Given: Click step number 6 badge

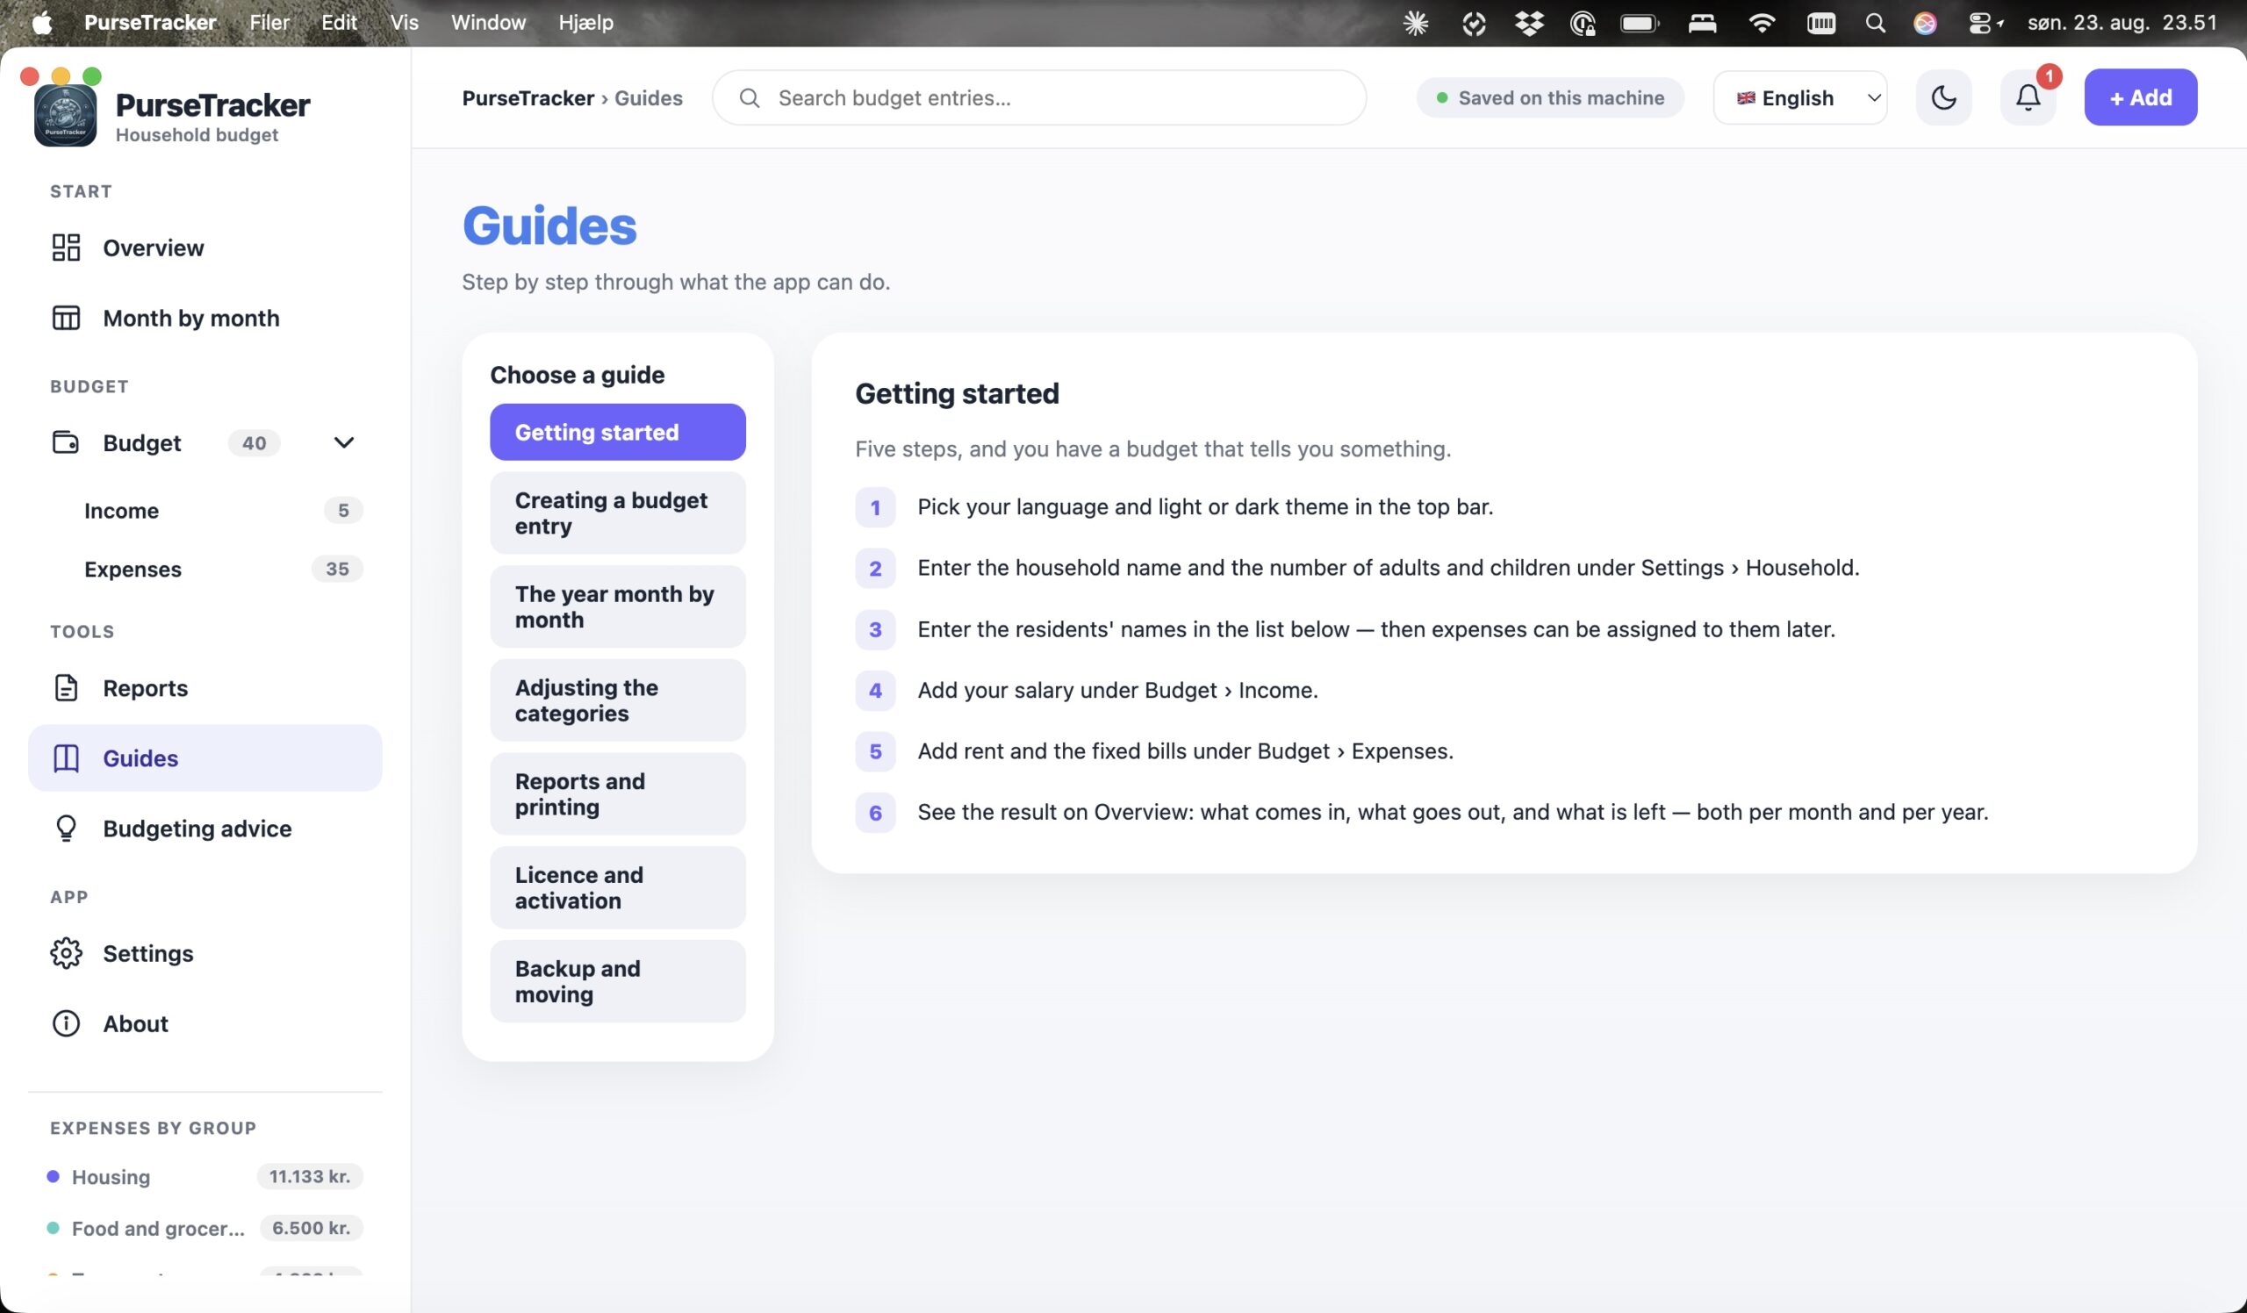Looking at the screenshot, I should click(x=875, y=812).
